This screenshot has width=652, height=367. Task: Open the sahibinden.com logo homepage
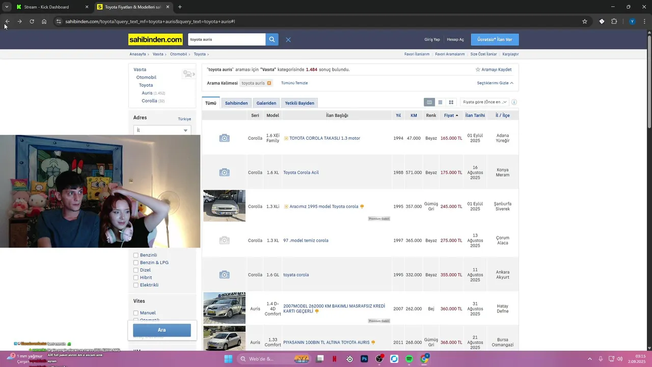[x=155, y=39]
